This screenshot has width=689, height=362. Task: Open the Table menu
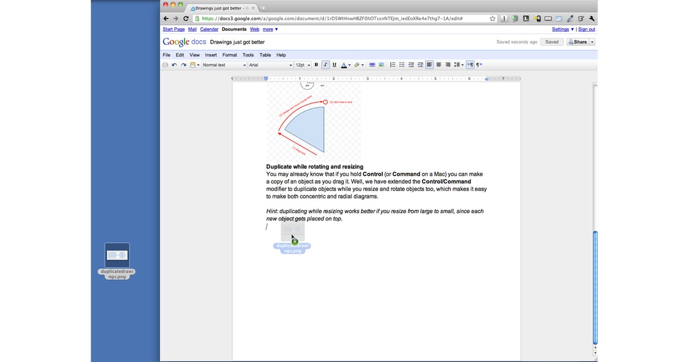click(265, 55)
